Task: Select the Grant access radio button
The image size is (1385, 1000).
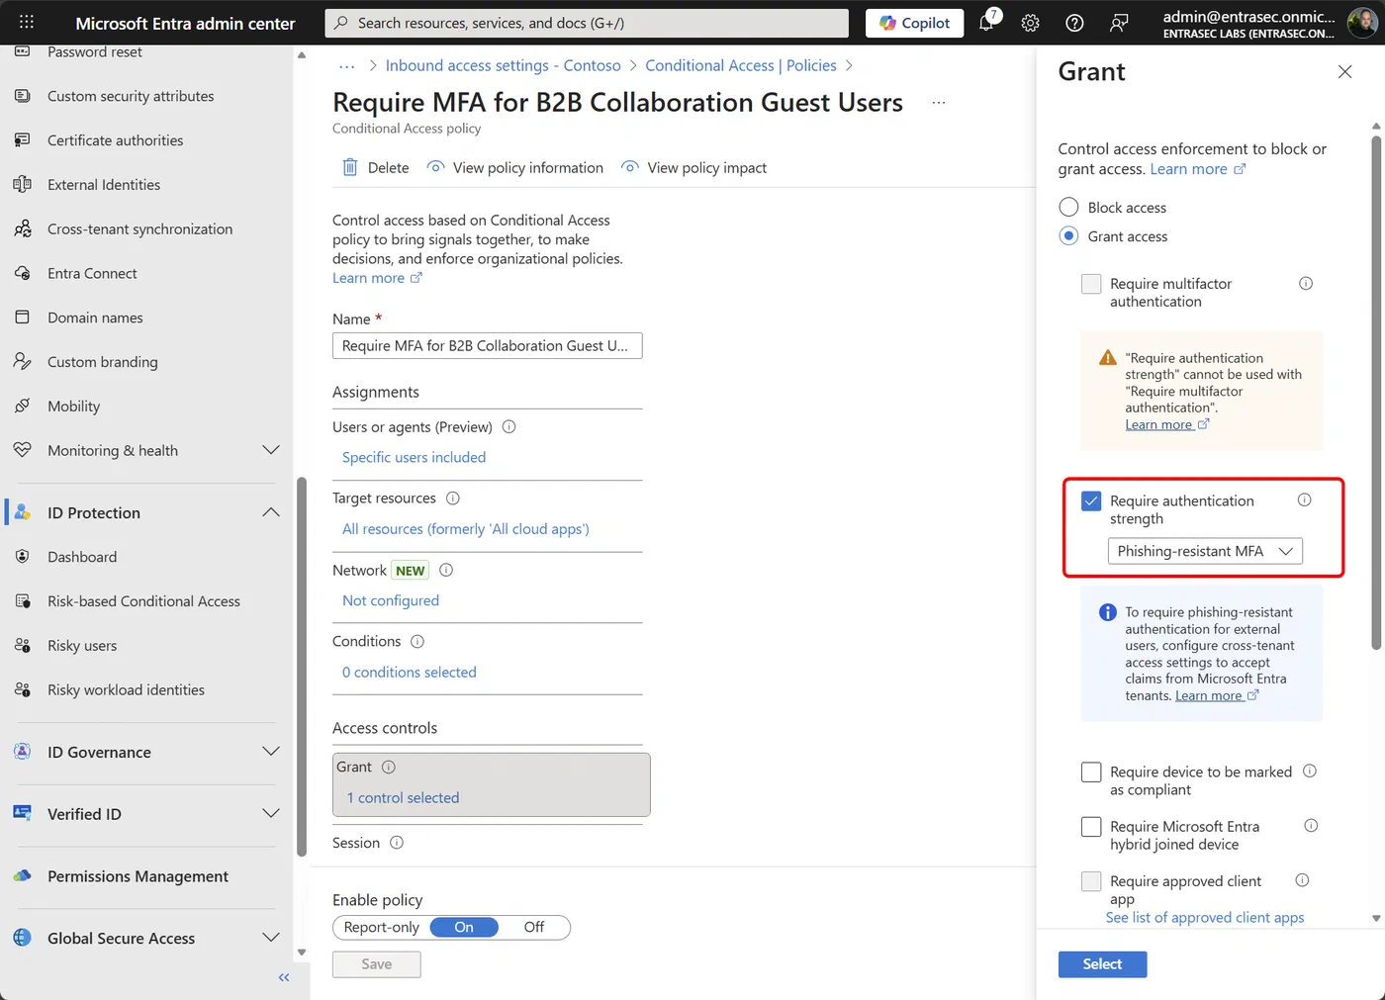Action: [1068, 235]
